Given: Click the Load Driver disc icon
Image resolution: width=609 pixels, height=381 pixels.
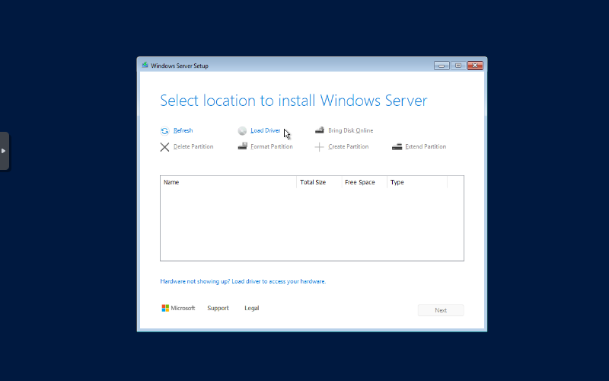Looking at the screenshot, I should [242, 131].
